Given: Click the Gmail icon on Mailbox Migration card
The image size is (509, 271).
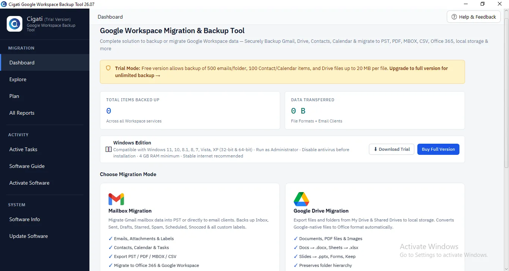Looking at the screenshot, I should [116, 199].
